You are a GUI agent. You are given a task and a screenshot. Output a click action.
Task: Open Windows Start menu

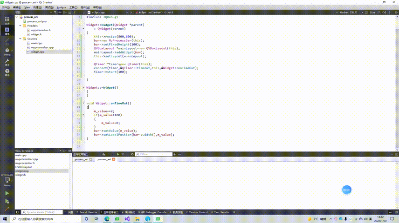click(x=5, y=219)
